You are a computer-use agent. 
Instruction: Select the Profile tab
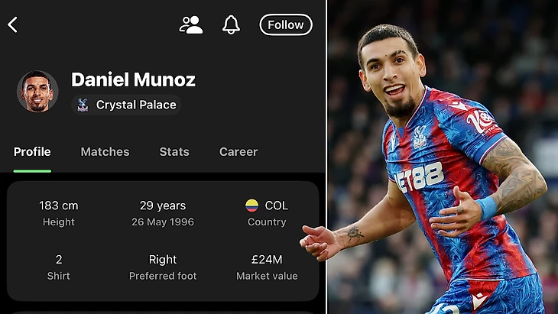32,151
